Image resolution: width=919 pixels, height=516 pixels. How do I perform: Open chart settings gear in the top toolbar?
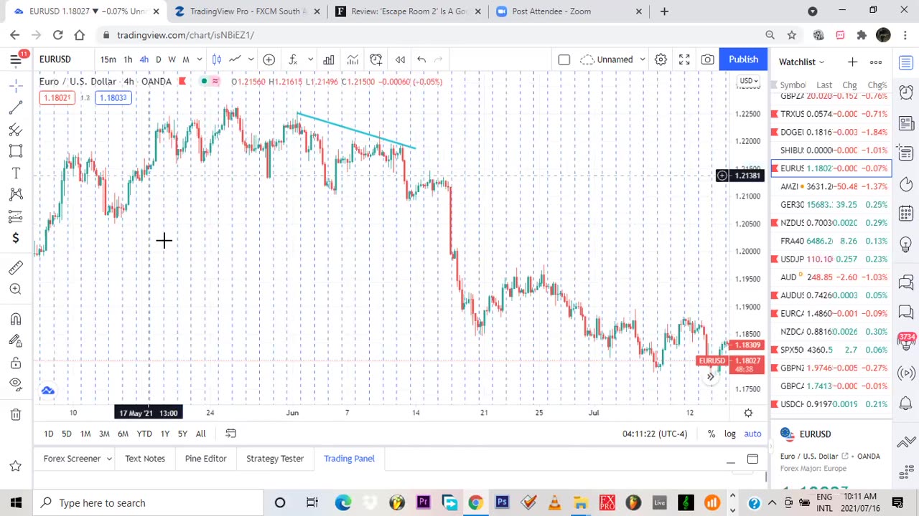661,59
